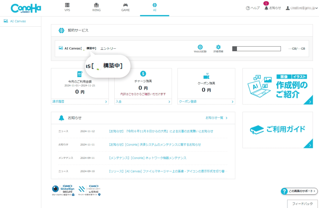This screenshot has height=208, width=319.
Task: Open the user account dropdown
Action: pyautogui.click(x=302, y=8)
